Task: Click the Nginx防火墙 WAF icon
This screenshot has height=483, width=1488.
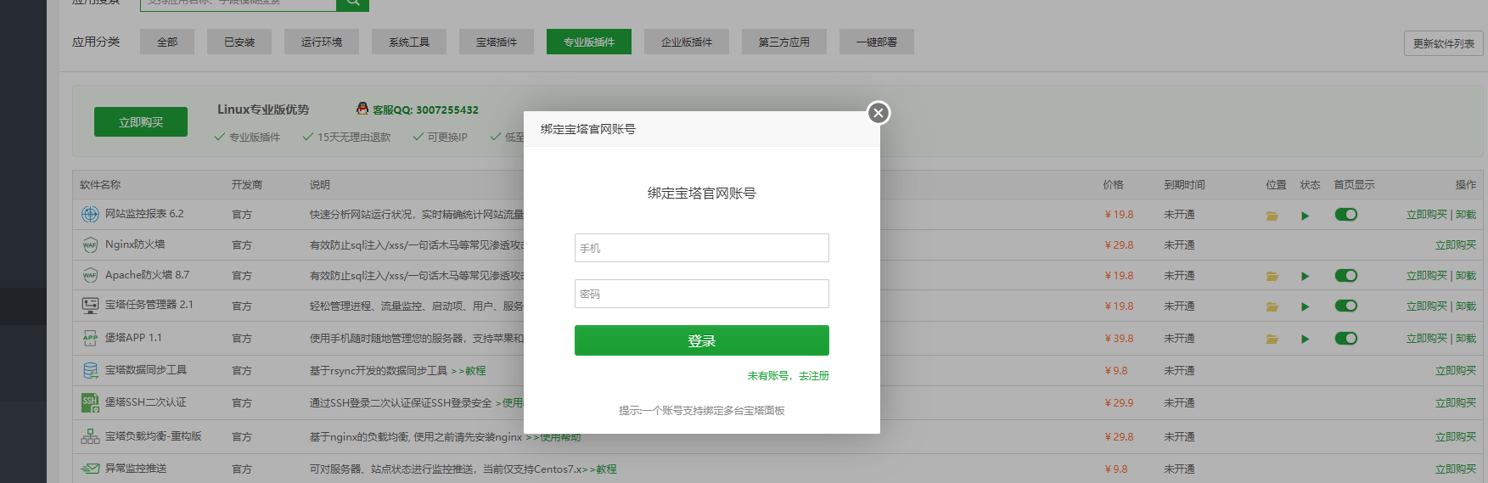Action: tap(90, 244)
